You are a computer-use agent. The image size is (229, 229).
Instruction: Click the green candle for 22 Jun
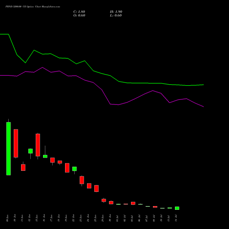[x=75, y=169]
